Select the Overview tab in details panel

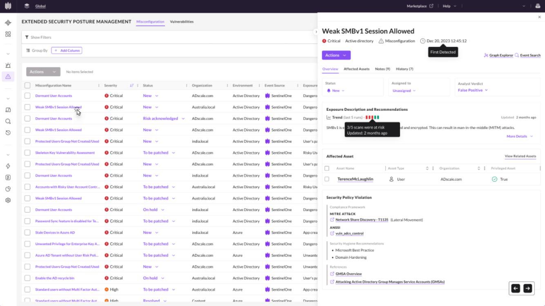(330, 69)
